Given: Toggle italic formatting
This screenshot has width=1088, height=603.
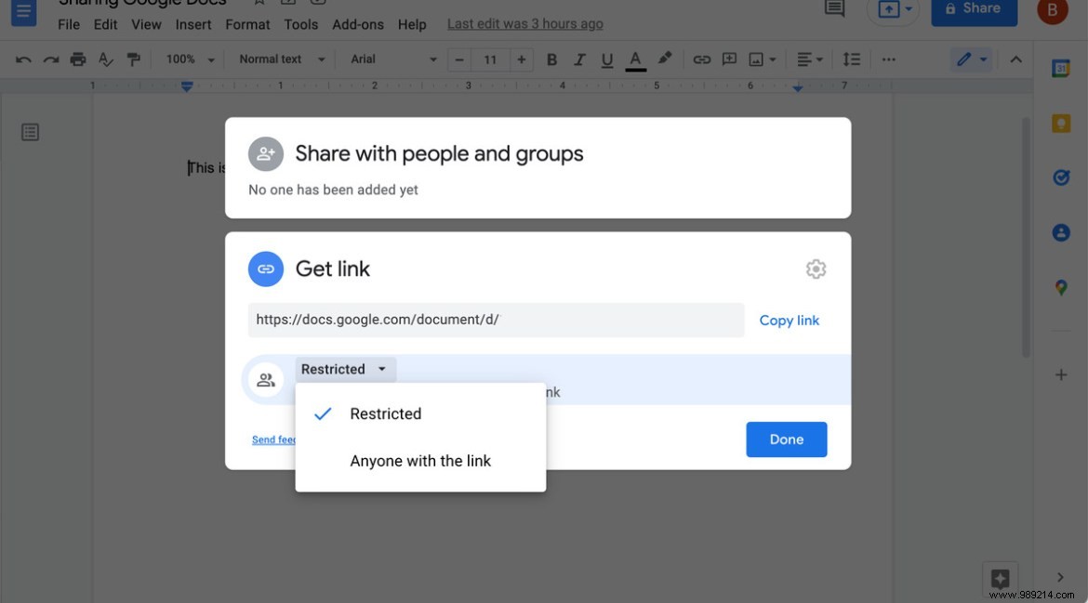Looking at the screenshot, I should click(x=578, y=59).
